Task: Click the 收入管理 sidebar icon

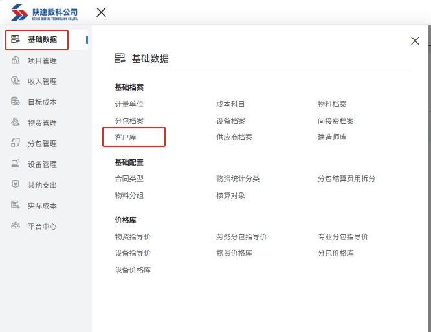Action: coord(16,82)
